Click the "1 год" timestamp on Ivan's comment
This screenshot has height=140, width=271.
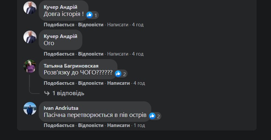[139, 125]
